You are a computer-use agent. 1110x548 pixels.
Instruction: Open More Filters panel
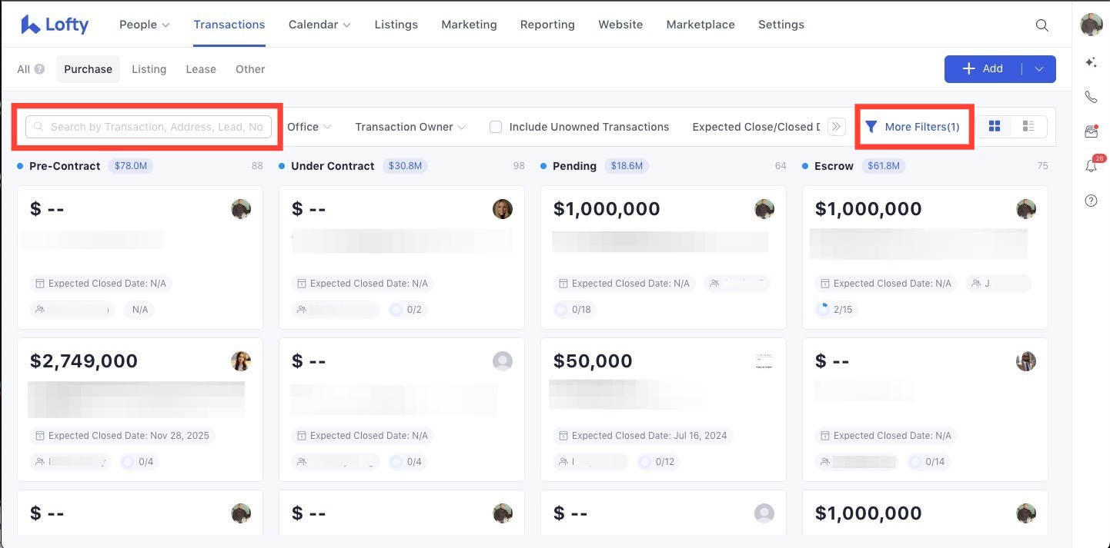(x=913, y=127)
